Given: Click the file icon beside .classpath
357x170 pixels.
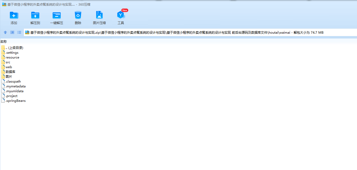Looking at the screenshot, I should coord(3,81).
